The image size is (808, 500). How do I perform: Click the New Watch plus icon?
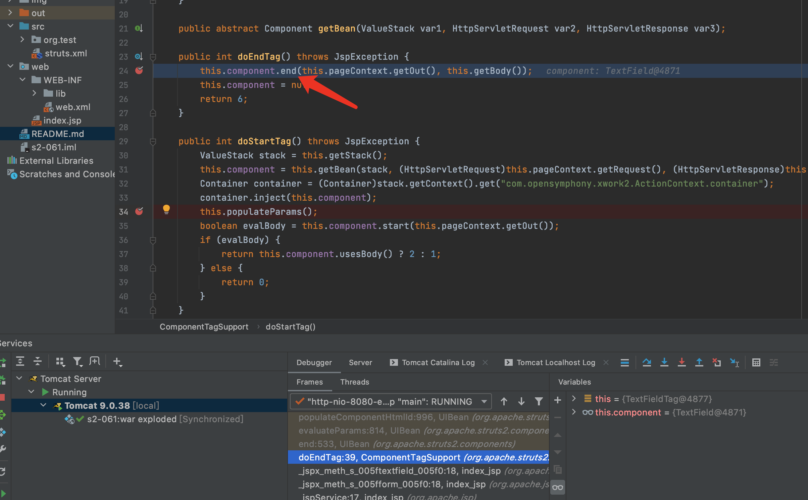tap(557, 400)
